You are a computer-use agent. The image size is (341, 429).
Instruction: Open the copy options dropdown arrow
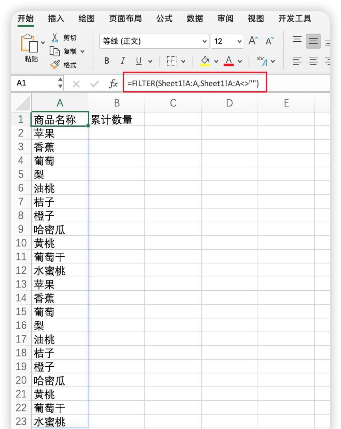[x=82, y=52]
